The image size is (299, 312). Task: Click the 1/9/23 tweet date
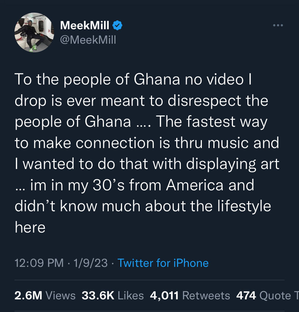[x=90, y=263]
